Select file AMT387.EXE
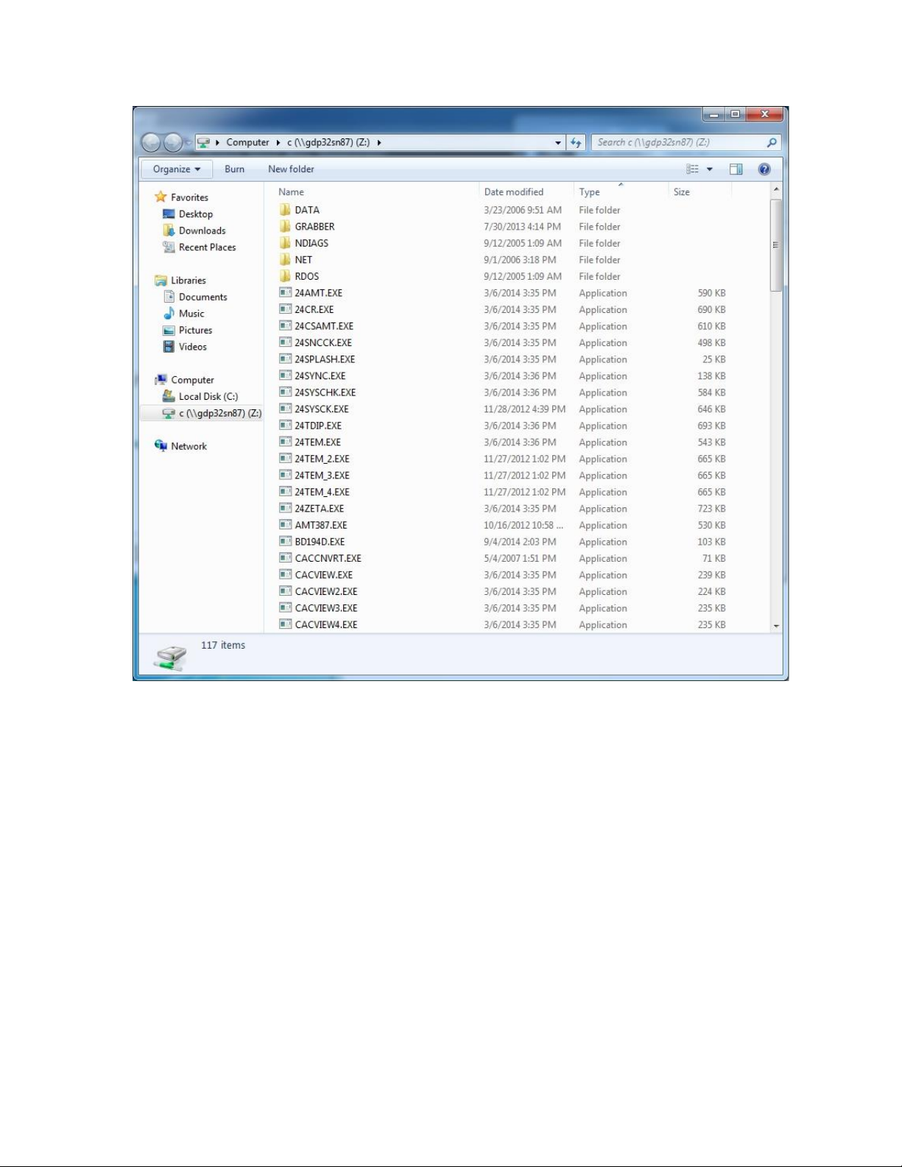This screenshot has height=1167, width=902. 321,525
